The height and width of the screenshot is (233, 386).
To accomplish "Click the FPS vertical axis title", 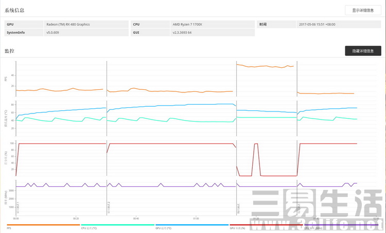I will coord(6,79).
